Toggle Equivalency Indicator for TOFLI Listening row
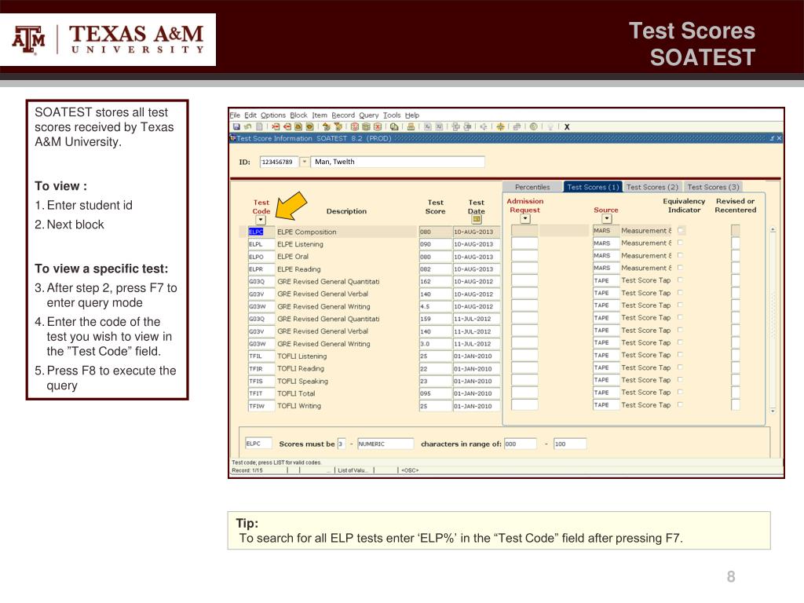Screen dimensions: 804x603 pos(681,355)
